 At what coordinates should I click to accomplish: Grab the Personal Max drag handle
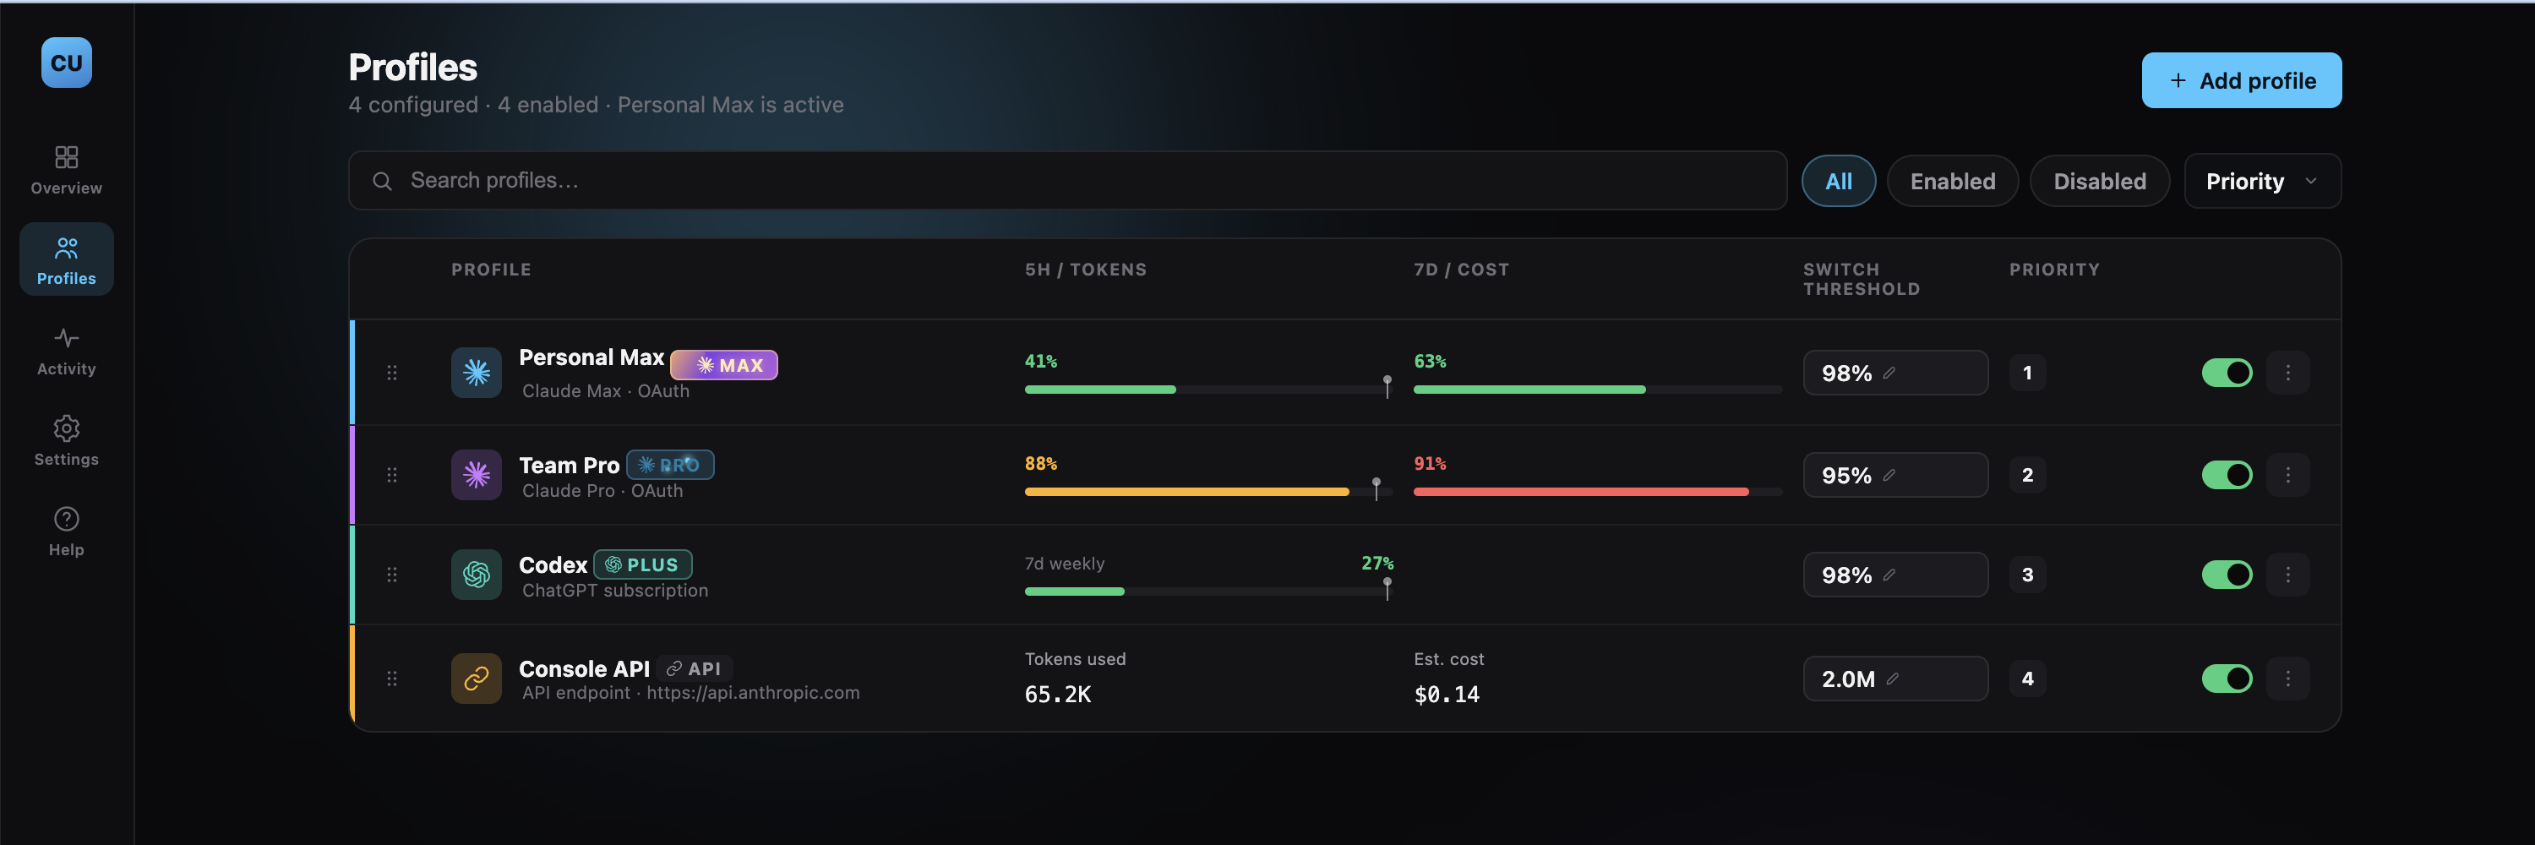click(392, 373)
